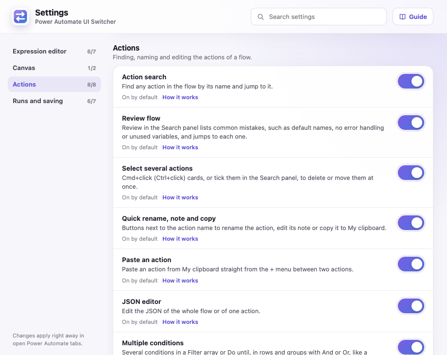Toggle the Multiple conditions switch
The height and width of the screenshot is (355, 447).
(x=411, y=347)
